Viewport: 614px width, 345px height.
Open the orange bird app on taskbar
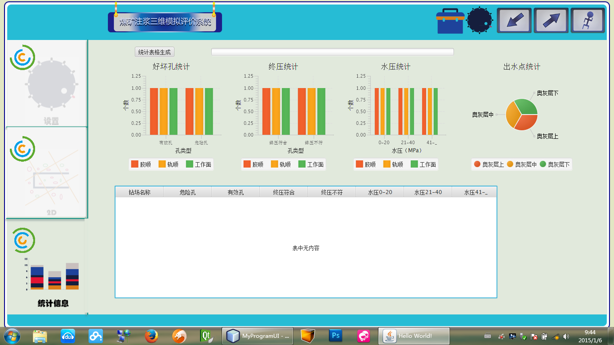[179, 336]
